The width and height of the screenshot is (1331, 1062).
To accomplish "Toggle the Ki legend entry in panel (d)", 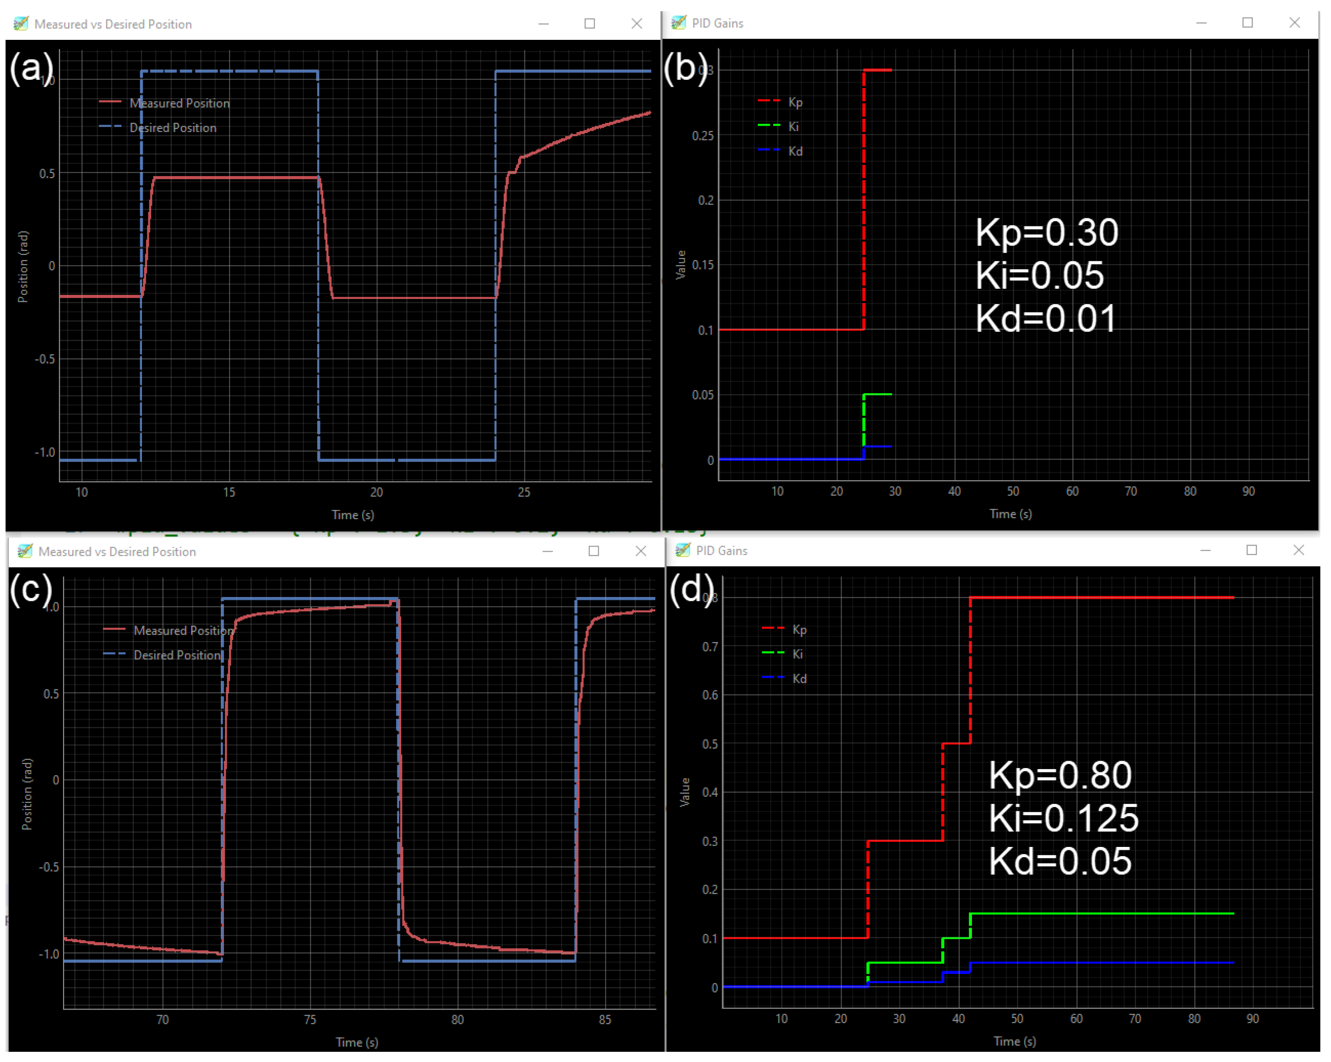I will tap(797, 654).
